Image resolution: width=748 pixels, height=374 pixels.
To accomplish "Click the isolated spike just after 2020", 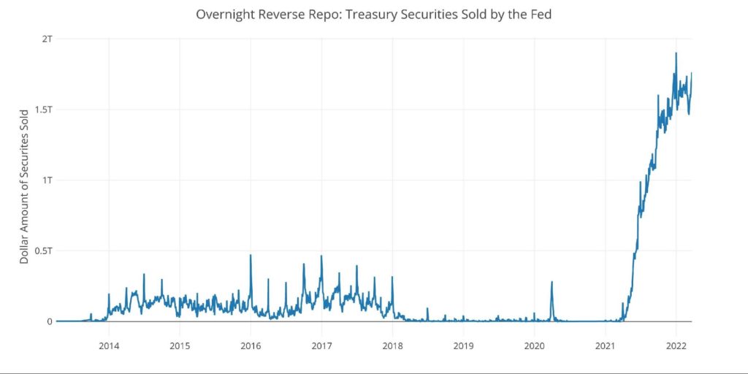I will click(552, 282).
